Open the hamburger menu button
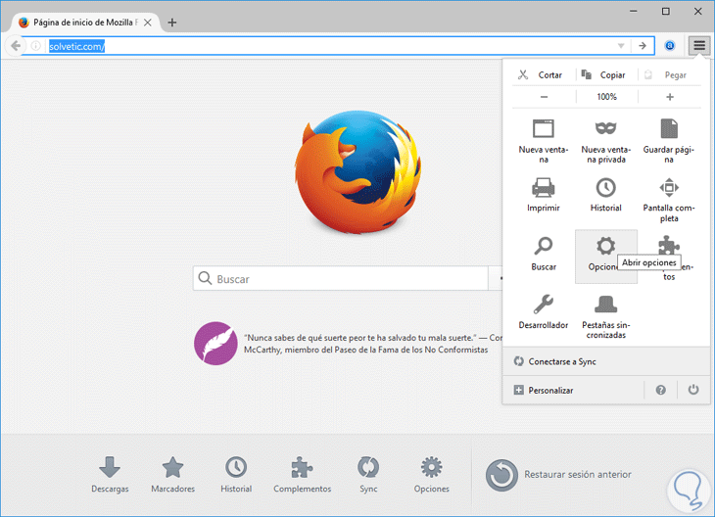Viewport: 715px width, 517px height. (699, 46)
